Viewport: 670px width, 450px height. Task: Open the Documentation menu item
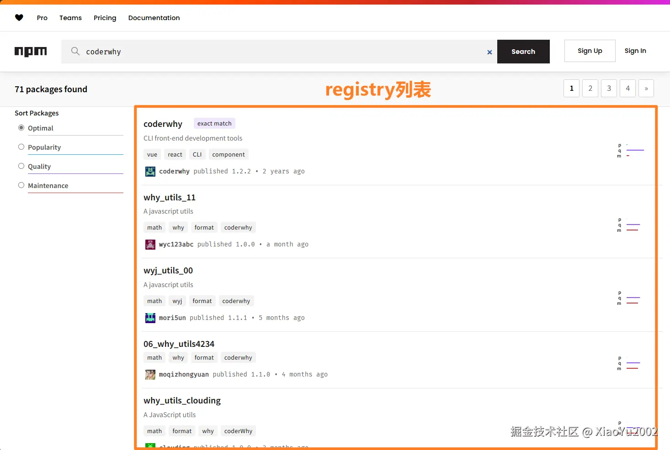coord(154,18)
